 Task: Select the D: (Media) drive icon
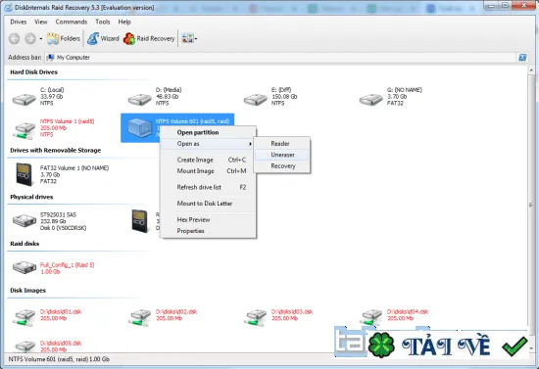click(x=139, y=99)
